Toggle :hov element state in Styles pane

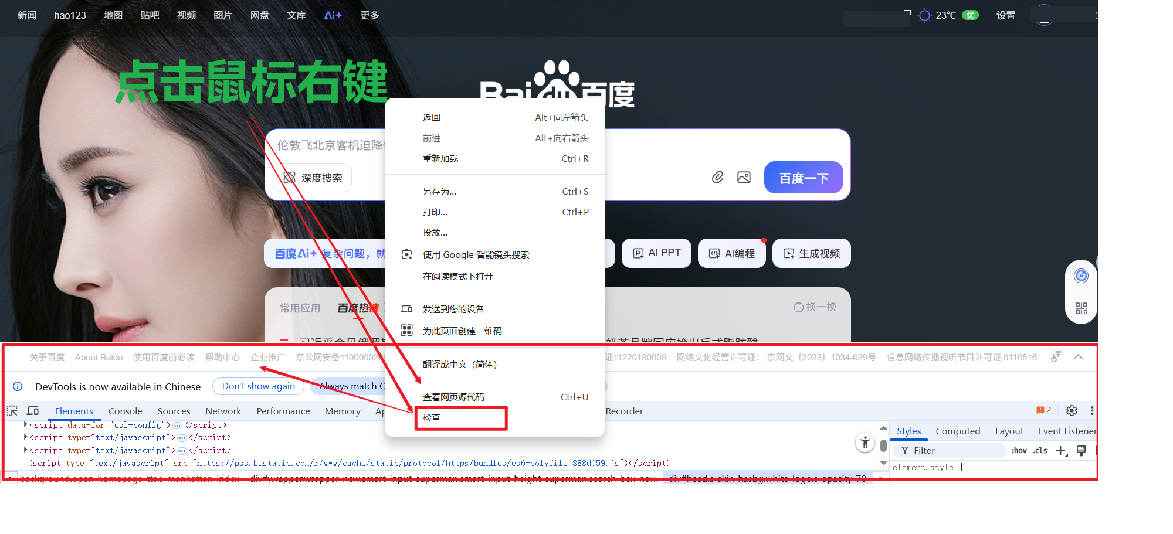click(1019, 450)
